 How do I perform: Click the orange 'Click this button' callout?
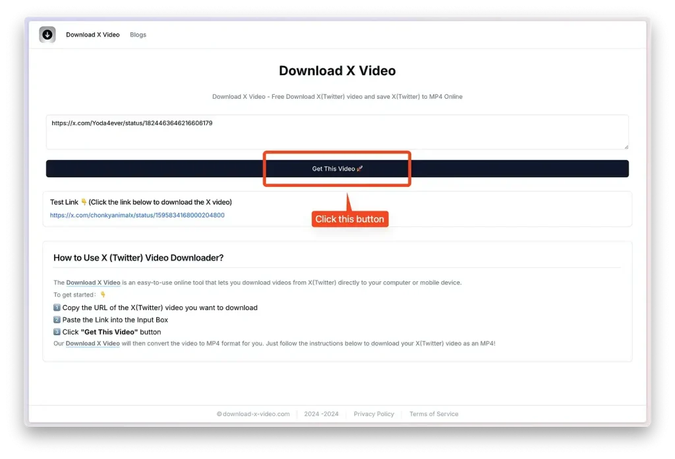pos(349,219)
